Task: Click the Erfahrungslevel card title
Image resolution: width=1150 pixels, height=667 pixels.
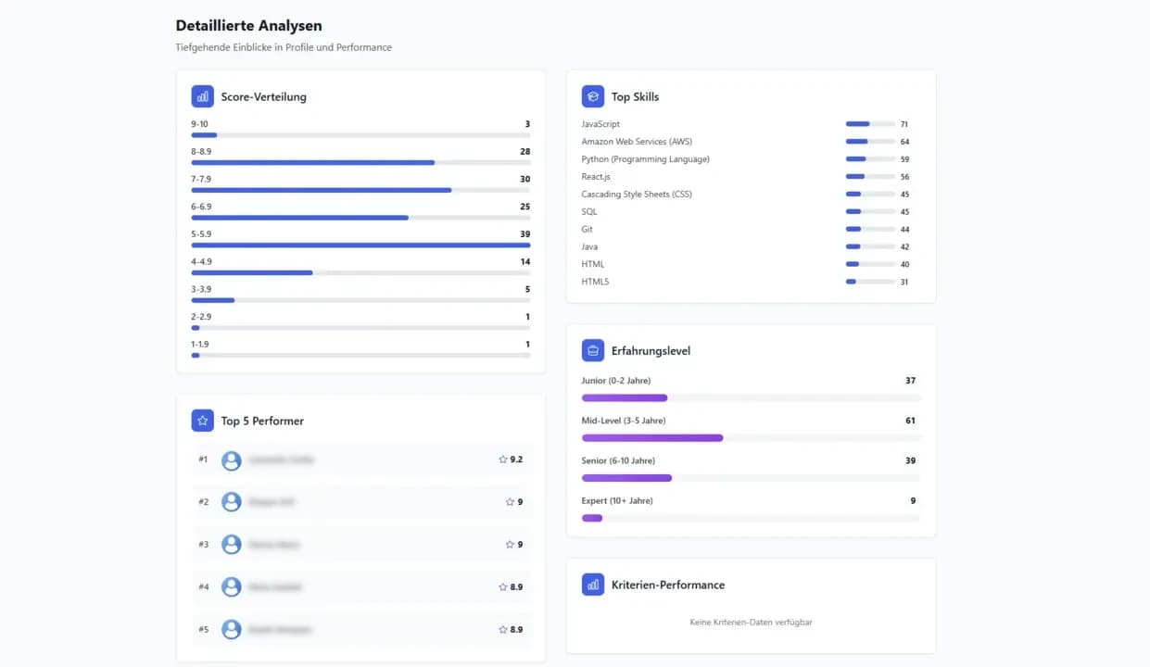Action: 651,351
